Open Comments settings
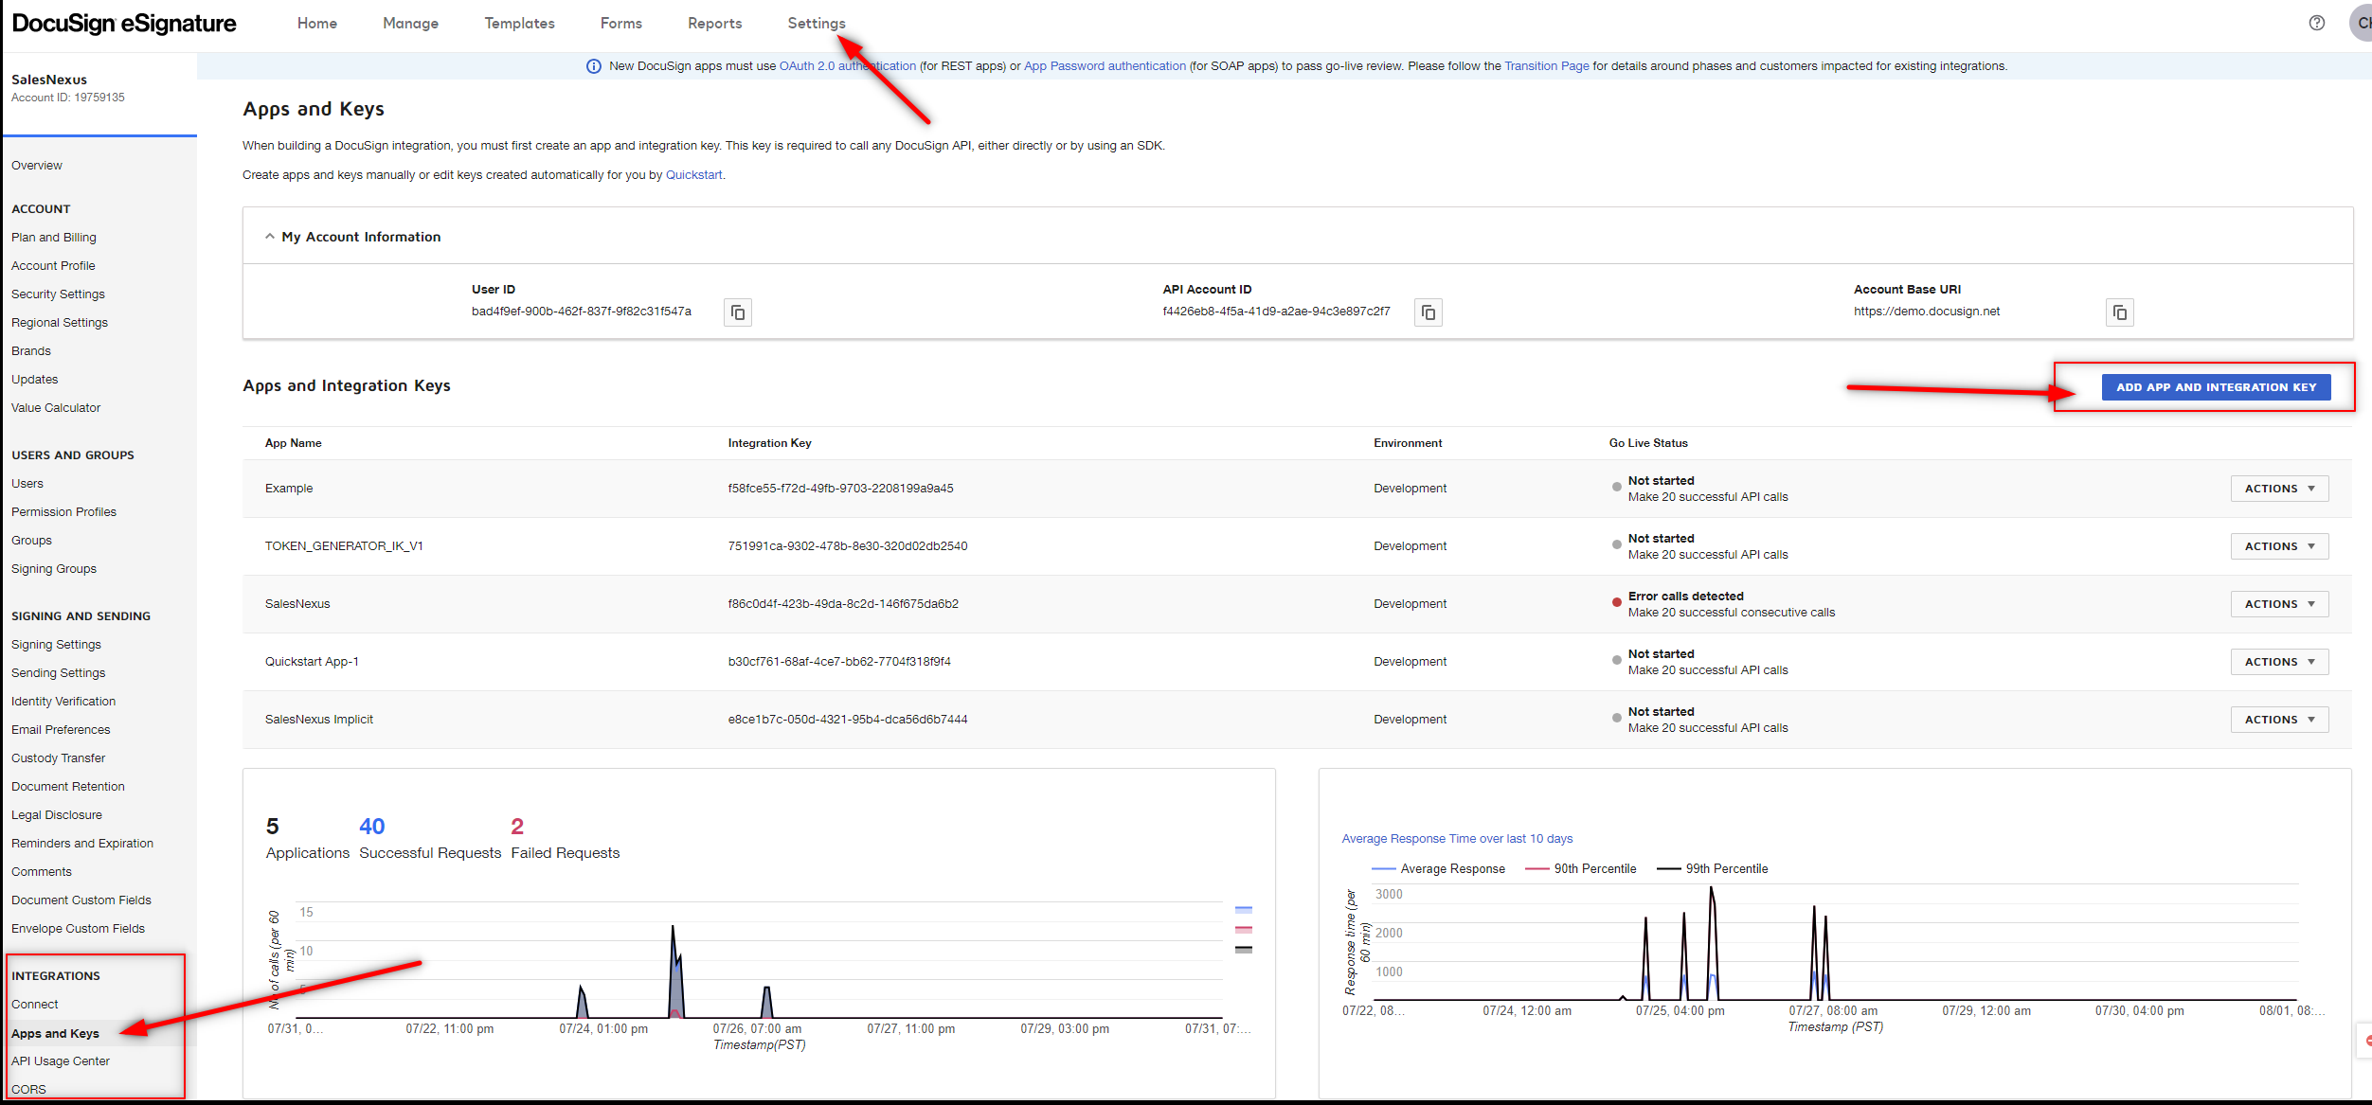Viewport: 2372px width, 1105px height. point(42,872)
